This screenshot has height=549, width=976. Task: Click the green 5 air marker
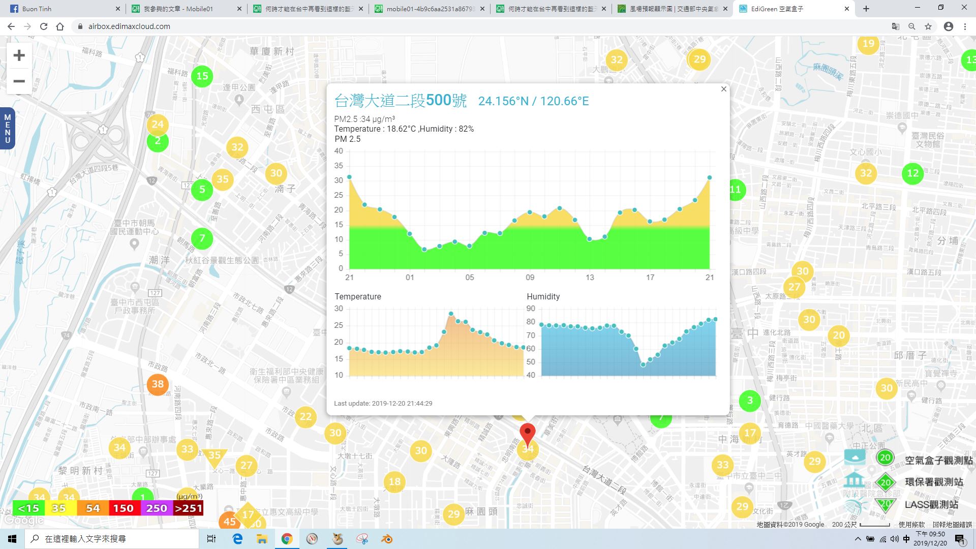202,190
